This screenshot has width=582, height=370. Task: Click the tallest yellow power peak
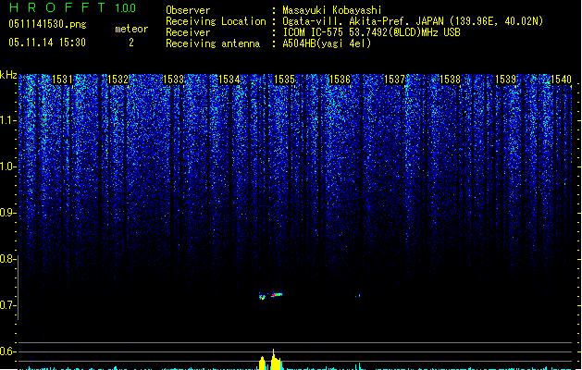(x=275, y=360)
